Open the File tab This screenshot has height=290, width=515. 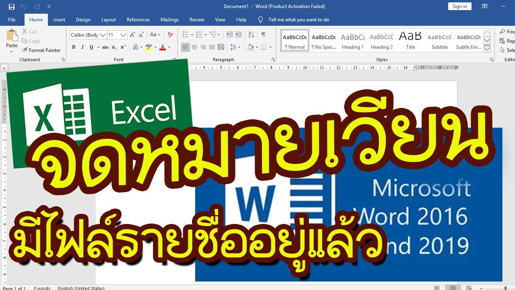[12, 20]
